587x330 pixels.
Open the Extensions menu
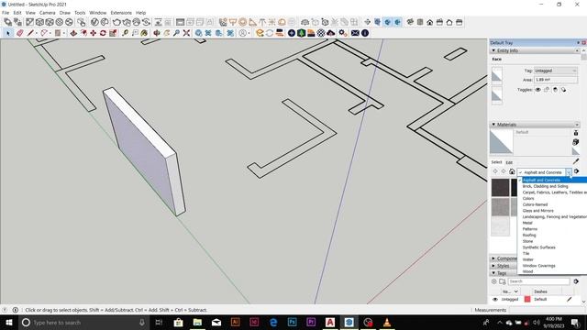point(121,13)
